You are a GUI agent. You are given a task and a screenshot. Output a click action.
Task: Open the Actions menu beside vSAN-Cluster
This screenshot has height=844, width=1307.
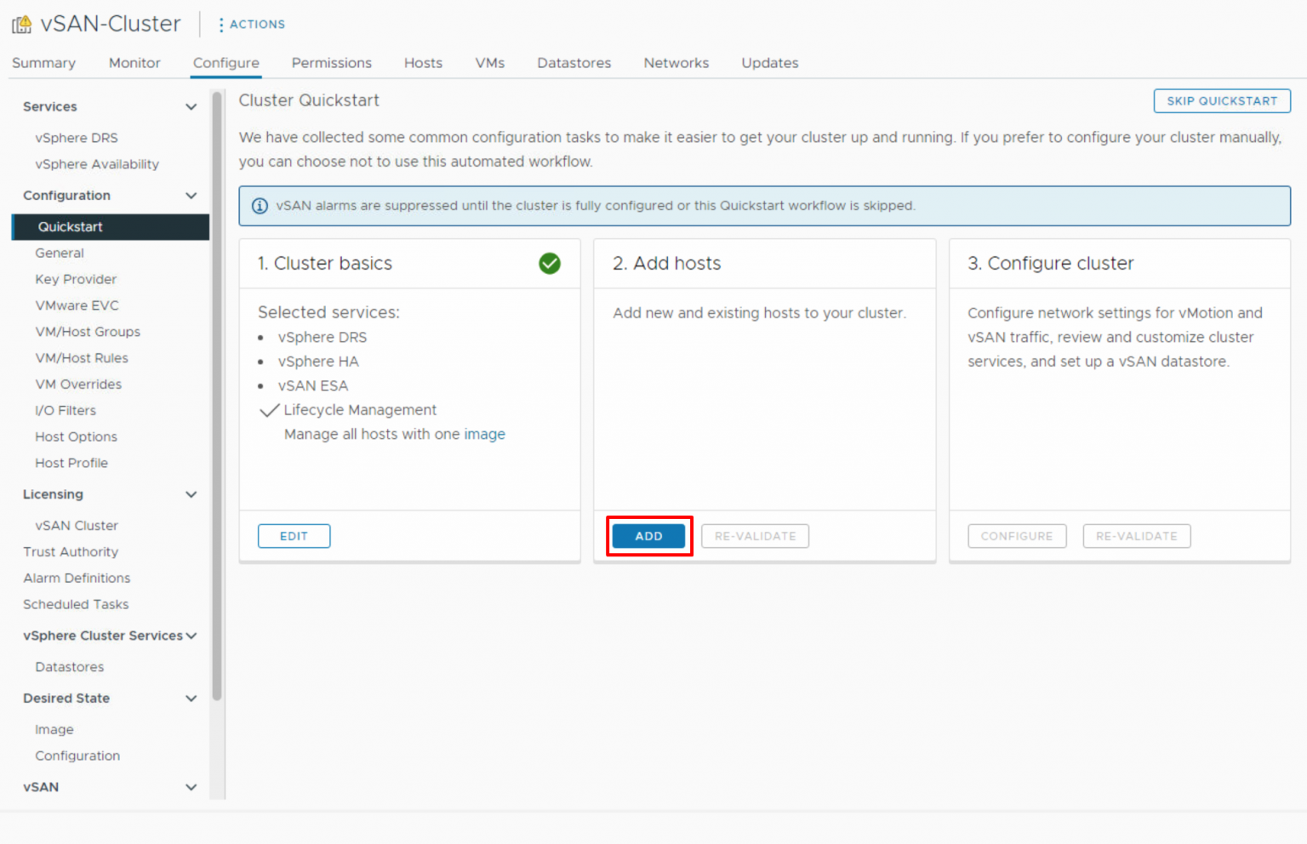(251, 24)
